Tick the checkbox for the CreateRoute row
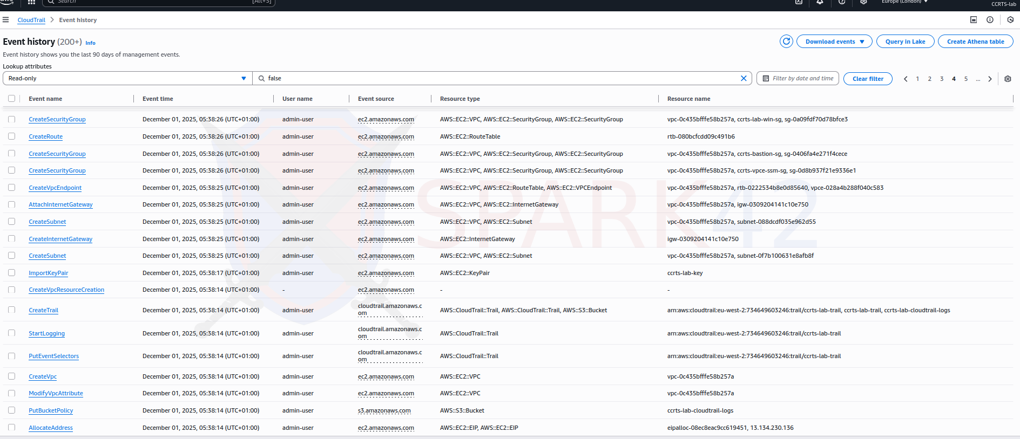 11,136
